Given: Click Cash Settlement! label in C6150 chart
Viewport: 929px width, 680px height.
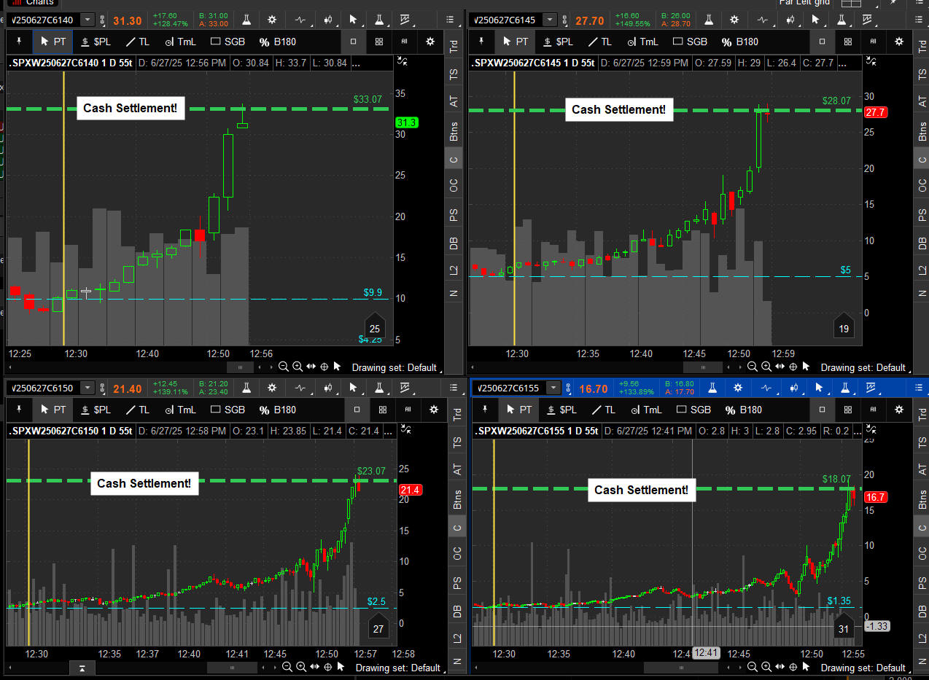Looking at the screenshot, I should tap(144, 483).
